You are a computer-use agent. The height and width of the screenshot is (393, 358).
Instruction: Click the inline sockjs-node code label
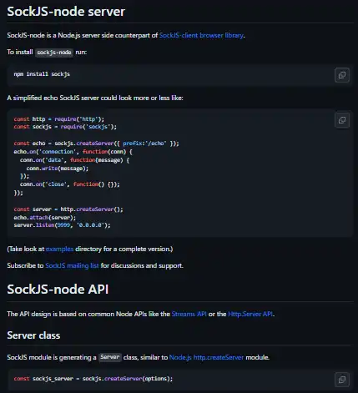pyautogui.click(x=54, y=53)
